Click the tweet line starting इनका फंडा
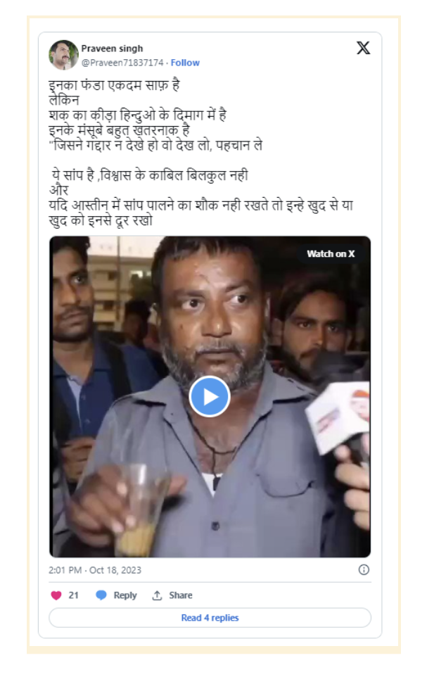446x677 pixels. (115, 85)
